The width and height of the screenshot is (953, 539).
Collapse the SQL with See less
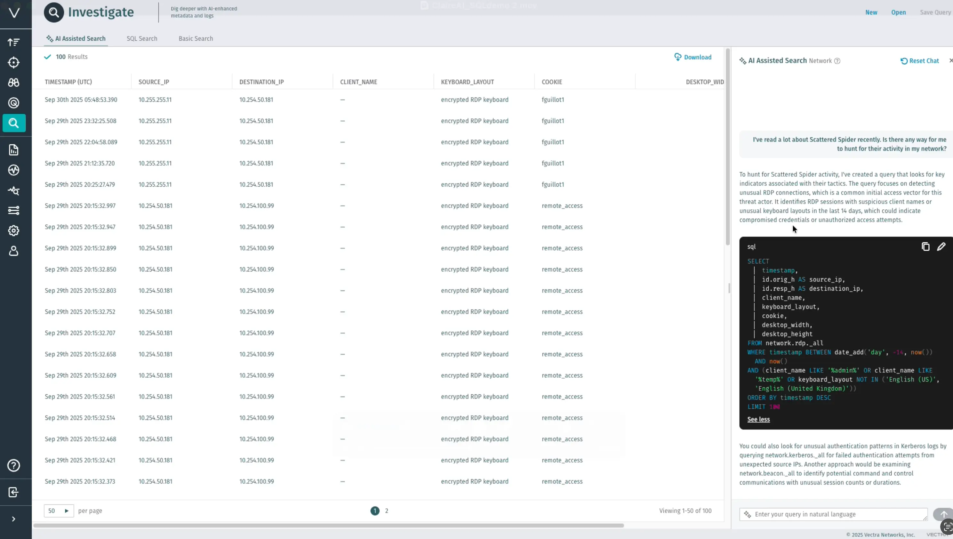pos(758,419)
